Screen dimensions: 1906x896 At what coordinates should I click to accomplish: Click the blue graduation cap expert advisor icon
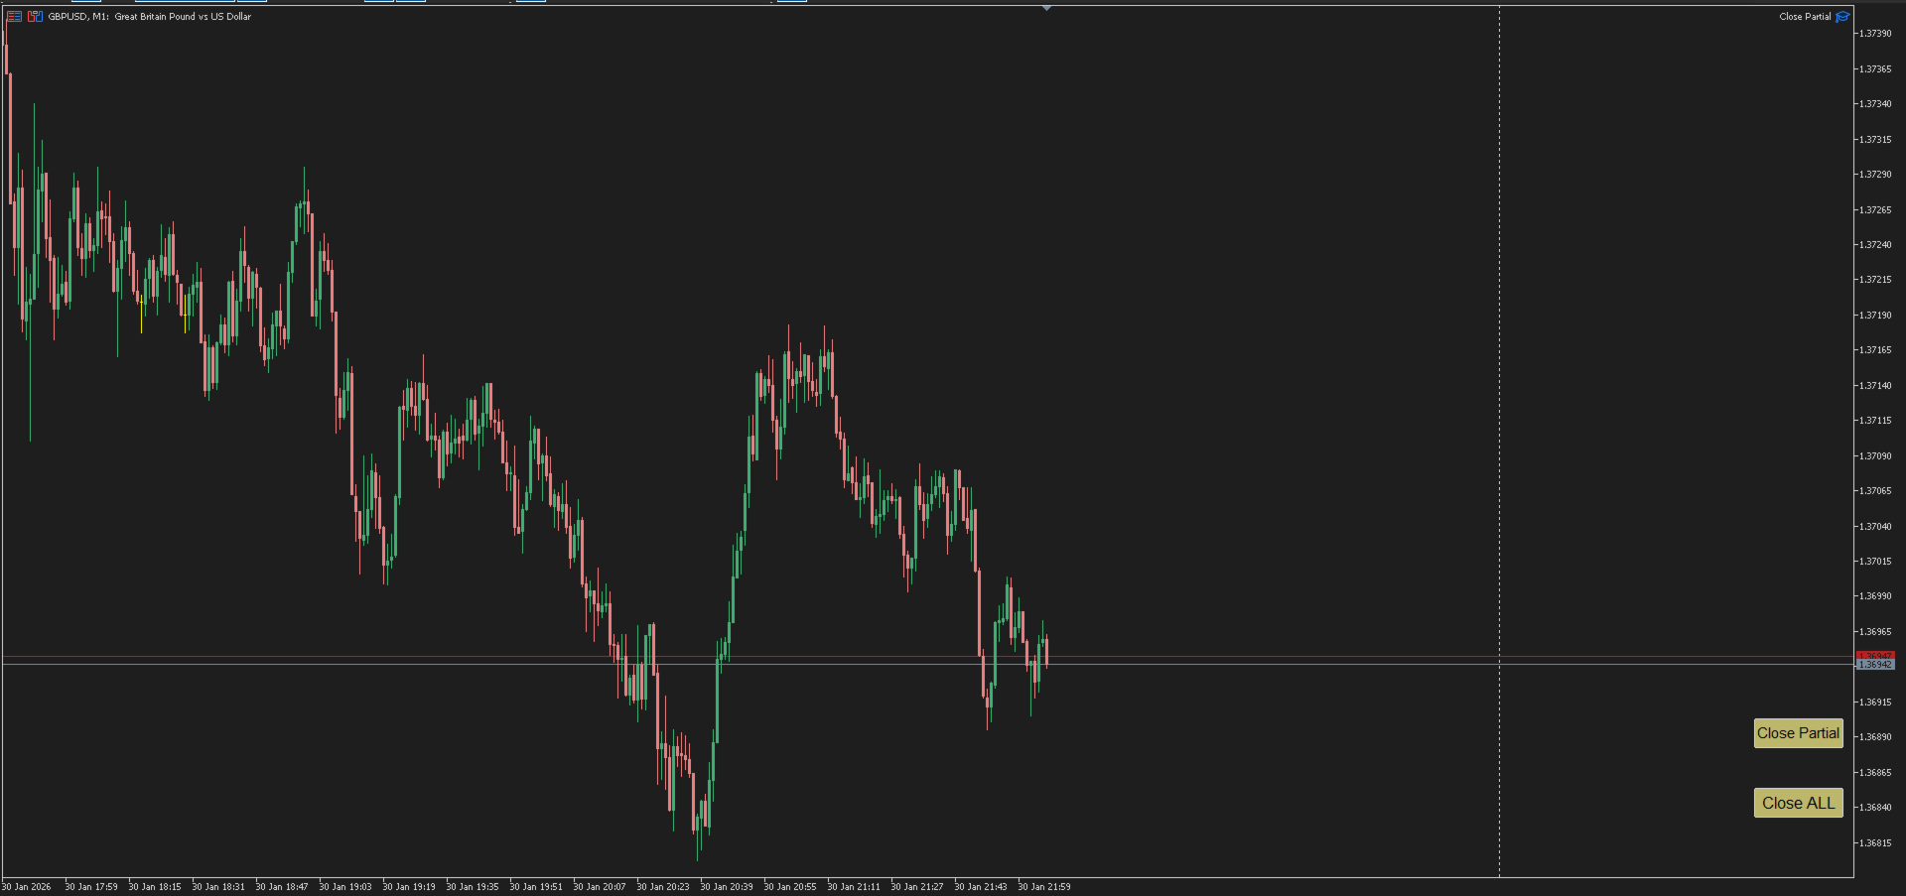[1842, 16]
